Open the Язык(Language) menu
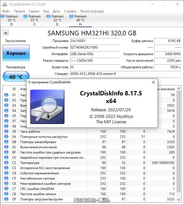This screenshot has width=184, height=205. pyautogui.click(x=92, y=11)
